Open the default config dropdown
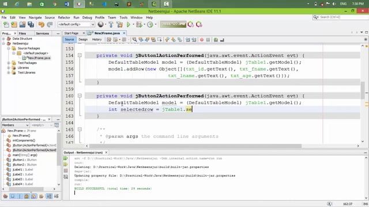369x207 pixels. pyautogui.click(x=76, y=24)
